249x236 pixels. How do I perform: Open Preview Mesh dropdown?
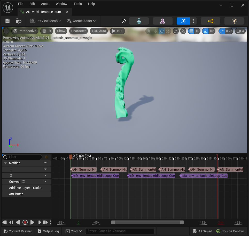[x=46, y=21]
